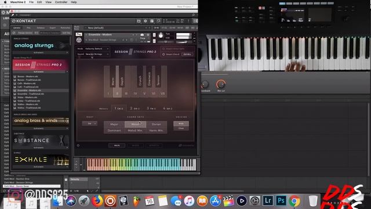Screen dimensions: 371x209
Task: Toggle the Kontakt rack view icon
Action: pyautogui.click(x=152, y=21)
